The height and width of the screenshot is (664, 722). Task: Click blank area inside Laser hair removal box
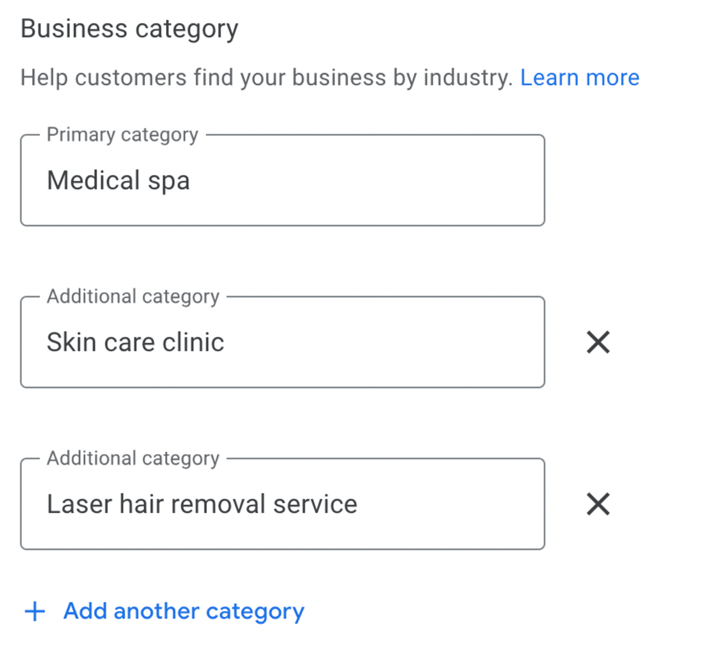click(x=451, y=504)
